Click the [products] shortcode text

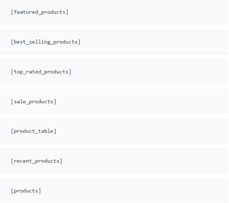coord(26,191)
